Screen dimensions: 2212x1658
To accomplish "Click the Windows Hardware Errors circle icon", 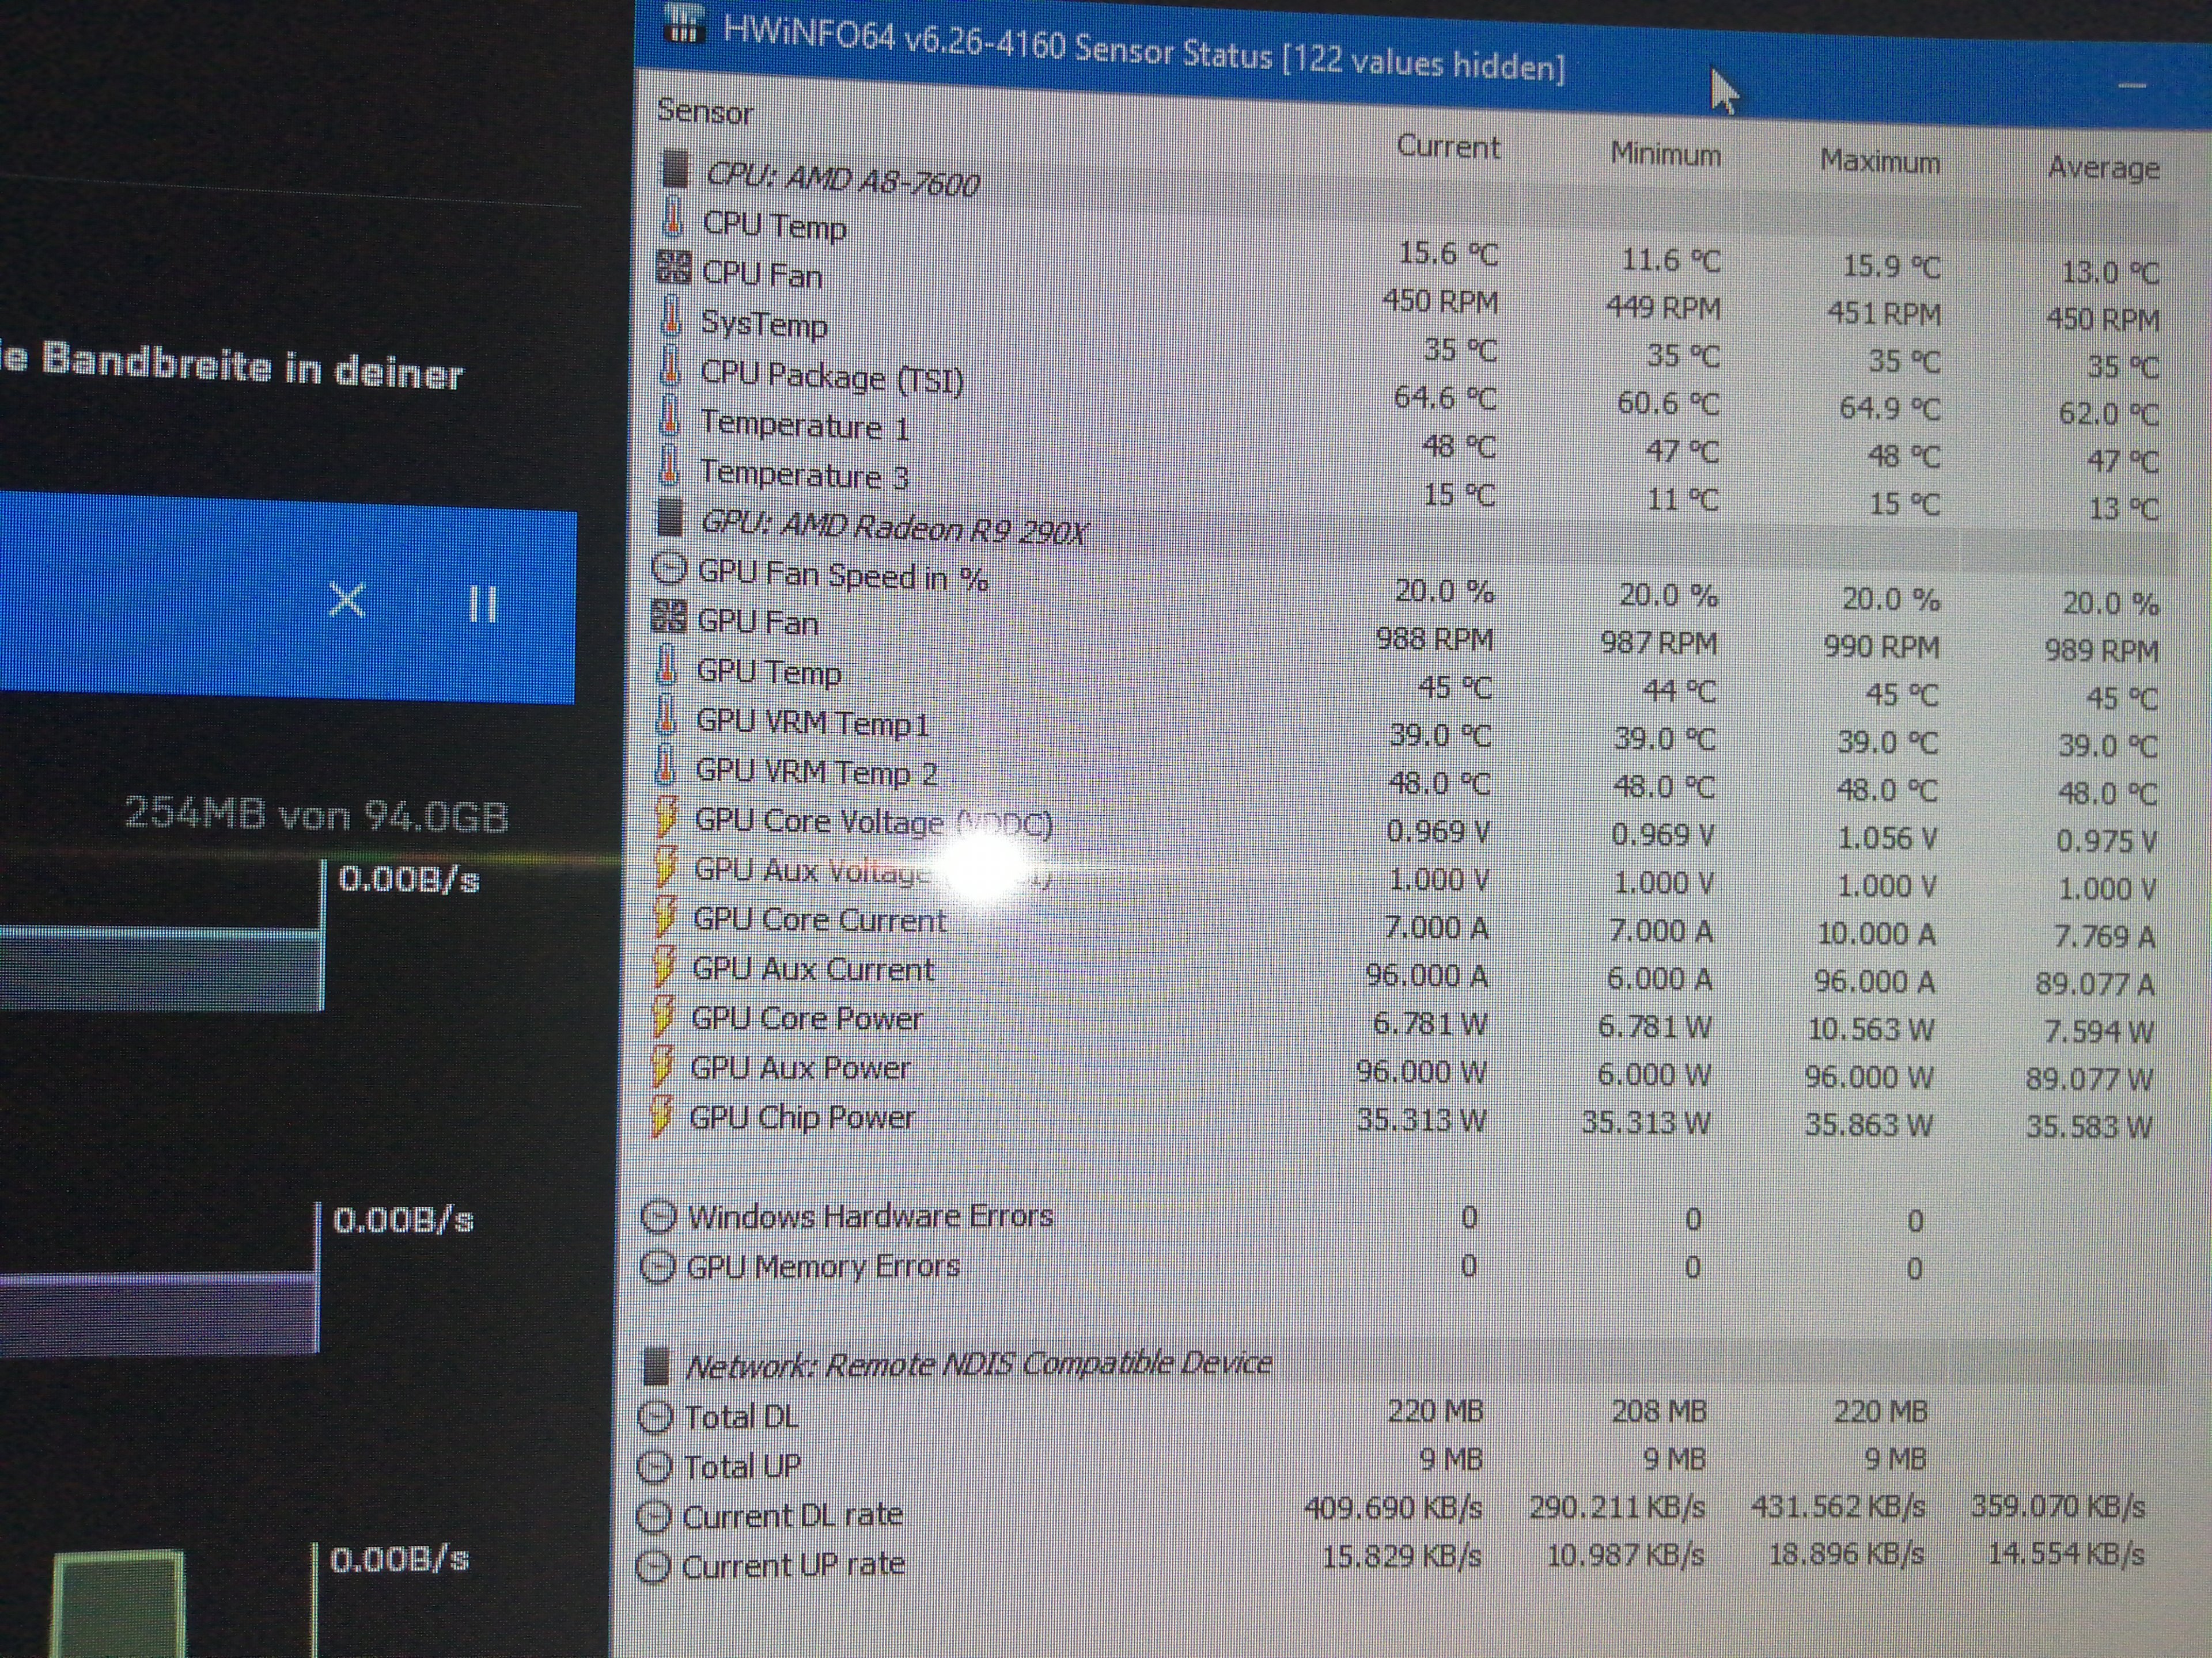I will click(658, 1216).
